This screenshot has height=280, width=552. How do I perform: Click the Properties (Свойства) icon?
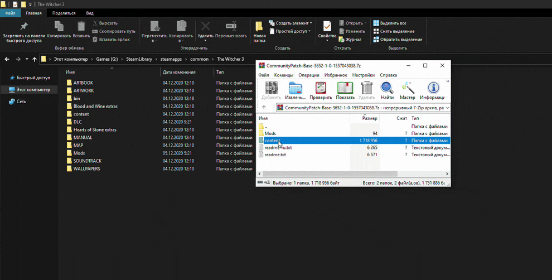327,26
